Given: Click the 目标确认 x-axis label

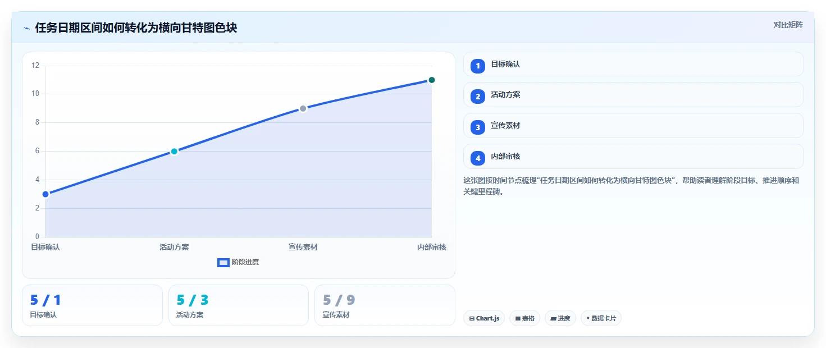Looking at the screenshot, I should (x=45, y=247).
